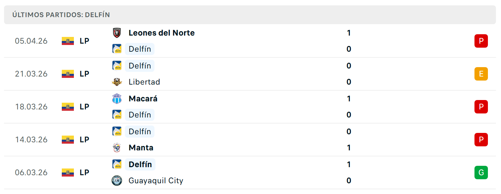Click the green G win badge

(481, 173)
